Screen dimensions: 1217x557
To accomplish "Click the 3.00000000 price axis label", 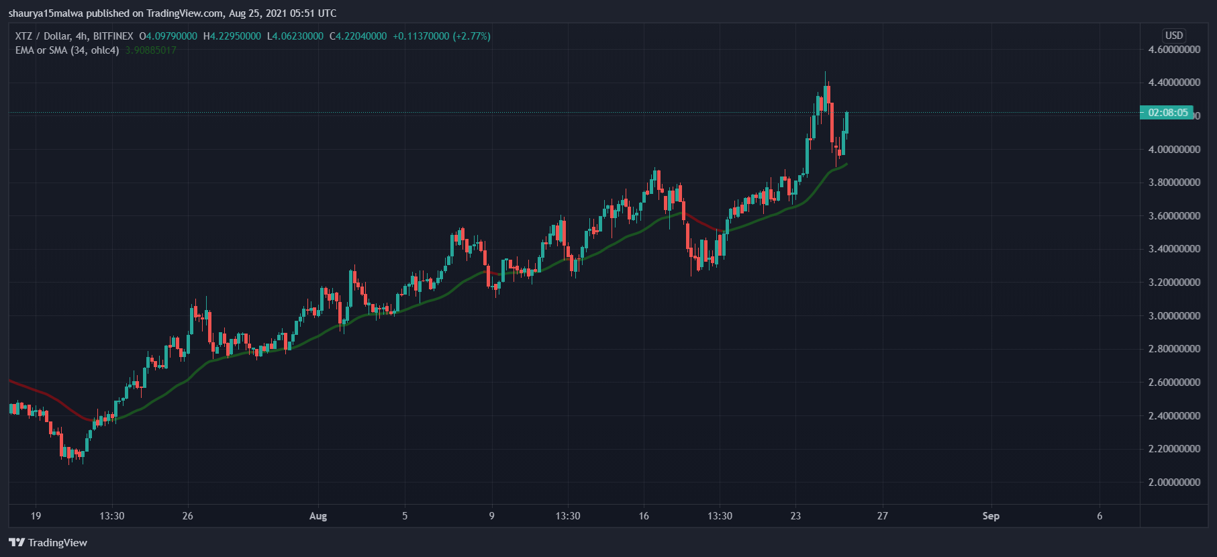I will tap(1174, 316).
